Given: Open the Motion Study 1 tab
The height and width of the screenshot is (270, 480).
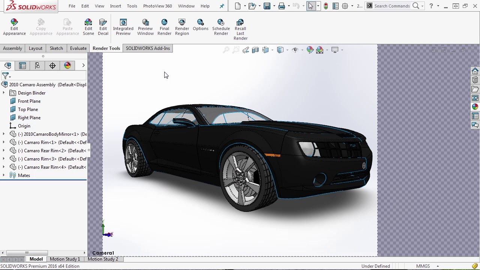Looking at the screenshot, I should [65, 259].
